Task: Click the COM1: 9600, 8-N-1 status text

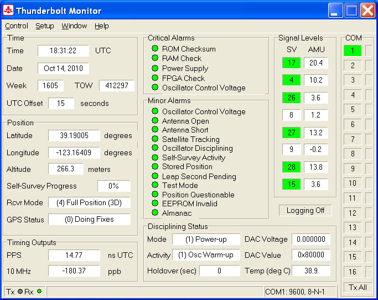Action: coord(295,292)
